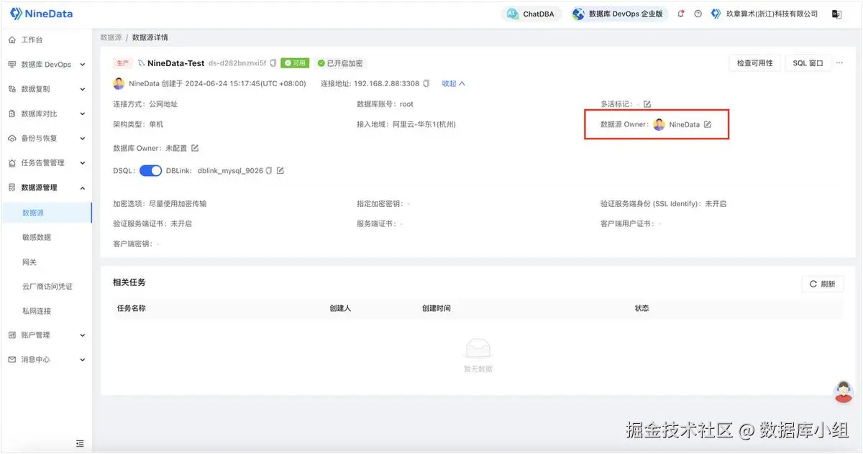The width and height of the screenshot is (863, 454).
Task: Open 云厂商访问凭证 submenu item
Action: tap(46, 287)
